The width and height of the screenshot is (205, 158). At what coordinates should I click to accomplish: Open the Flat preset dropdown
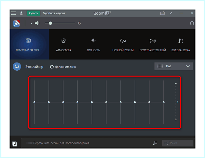[174, 66]
